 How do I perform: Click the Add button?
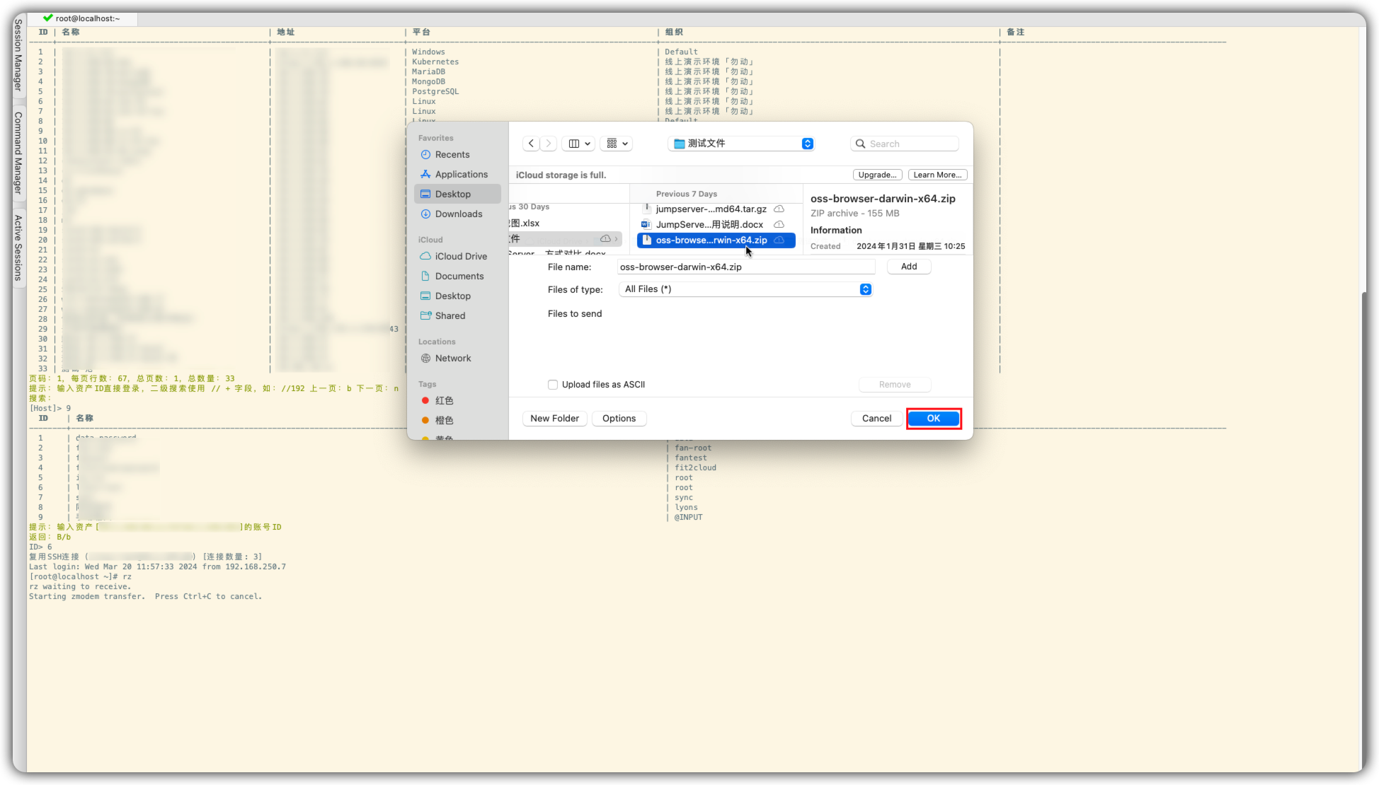909,267
